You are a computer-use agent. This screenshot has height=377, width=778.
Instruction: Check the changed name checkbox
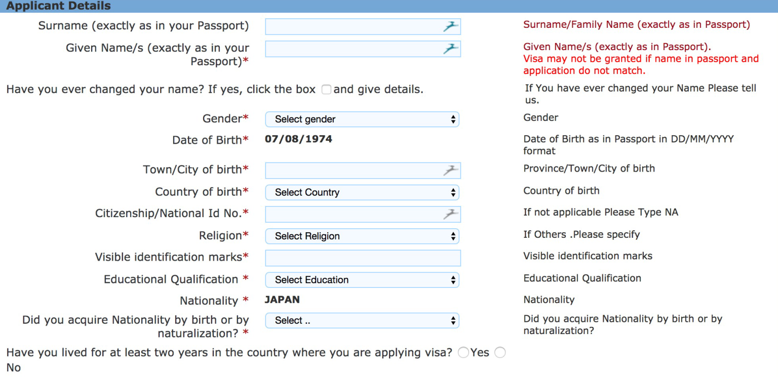[x=327, y=90]
